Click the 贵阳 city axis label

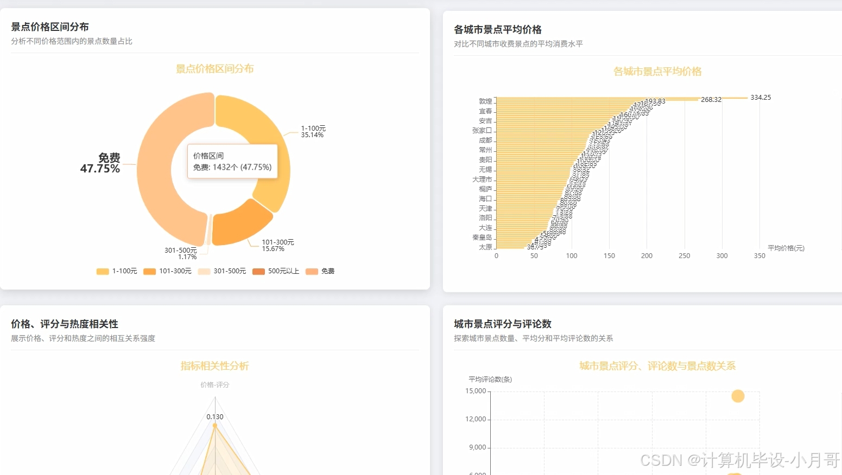[x=485, y=160]
